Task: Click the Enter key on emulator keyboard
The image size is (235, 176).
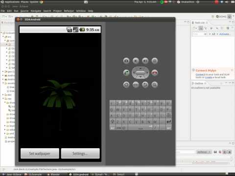Action: point(169,122)
